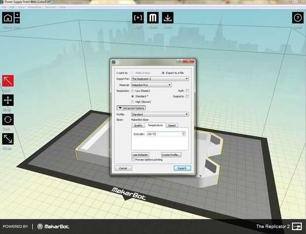
Task: Switch to the Quality tab
Action: coord(138,126)
